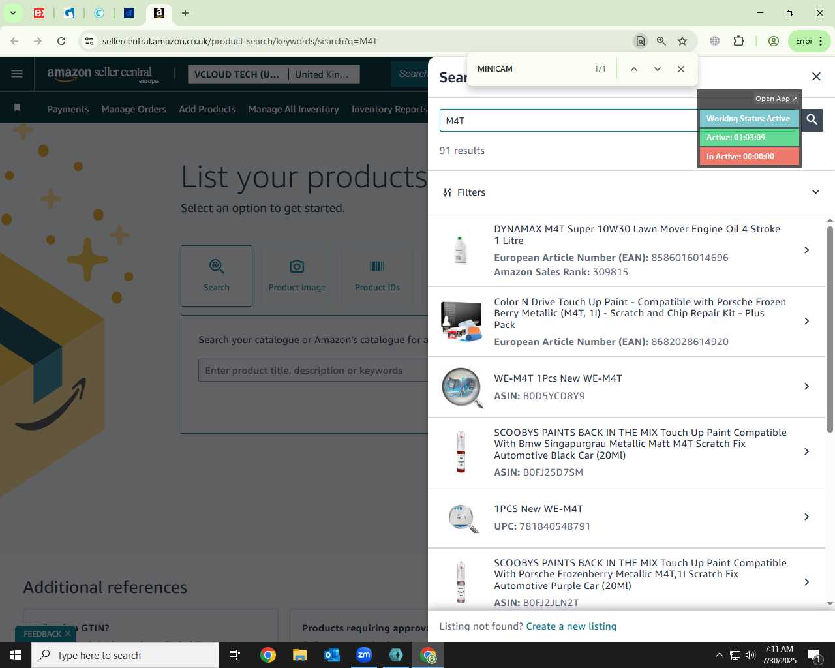The height and width of the screenshot is (668, 835).
Task: Click Working Status: Active indicator
Action: 748,119
